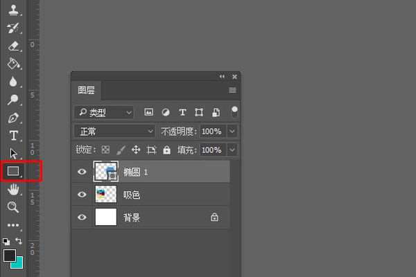Filter layers by pixel layers
Viewport: 416px width, 277px height.
pos(148,112)
